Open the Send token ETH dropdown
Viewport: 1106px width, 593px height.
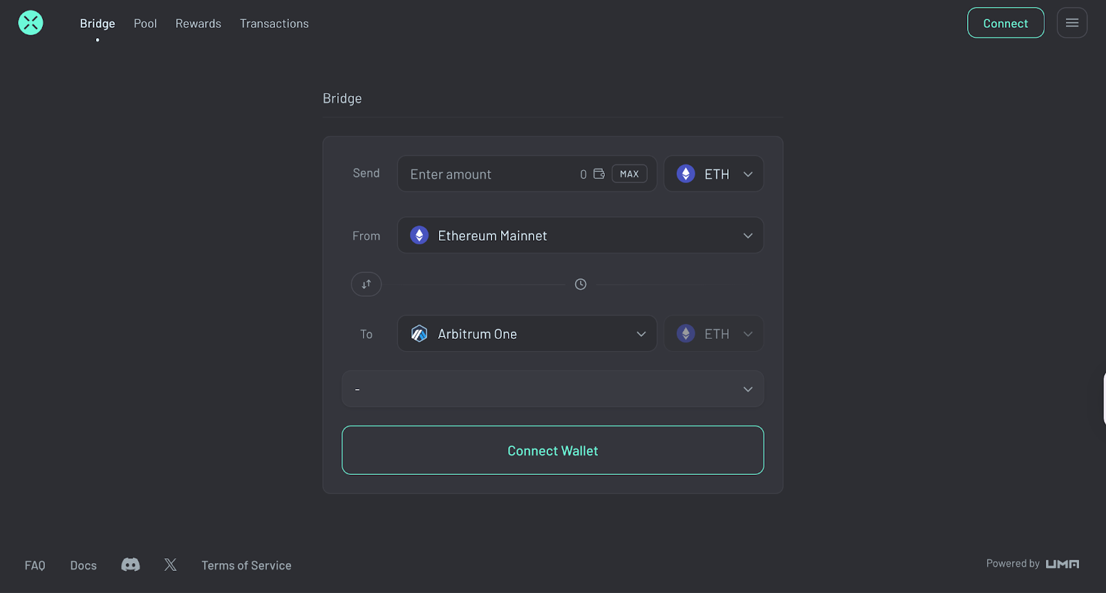pos(713,174)
